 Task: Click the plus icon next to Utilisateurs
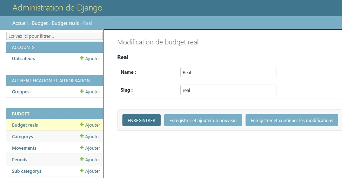82,58
